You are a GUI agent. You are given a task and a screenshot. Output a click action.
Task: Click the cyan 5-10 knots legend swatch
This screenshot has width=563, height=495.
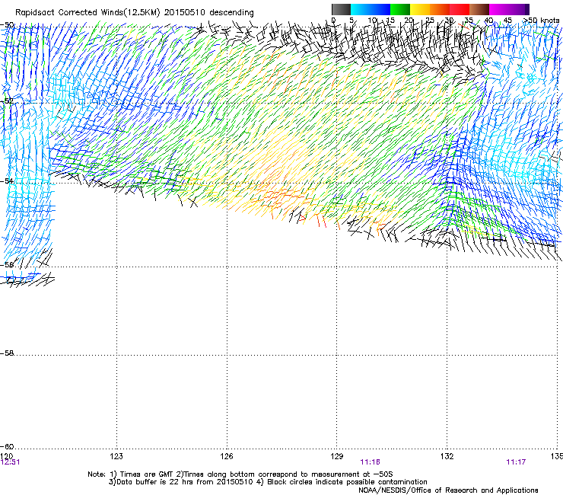(x=361, y=9)
